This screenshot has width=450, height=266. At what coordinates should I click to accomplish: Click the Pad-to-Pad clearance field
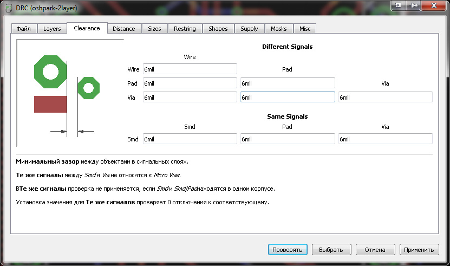(x=288, y=83)
